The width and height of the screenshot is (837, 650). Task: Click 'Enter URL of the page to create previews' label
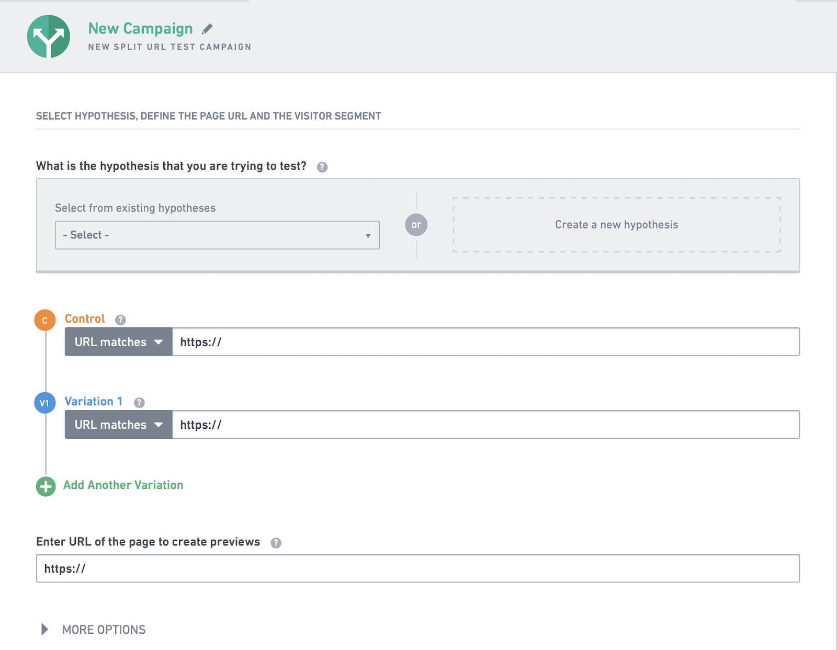click(x=148, y=542)
